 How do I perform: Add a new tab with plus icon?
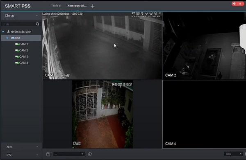pos(93,6)
